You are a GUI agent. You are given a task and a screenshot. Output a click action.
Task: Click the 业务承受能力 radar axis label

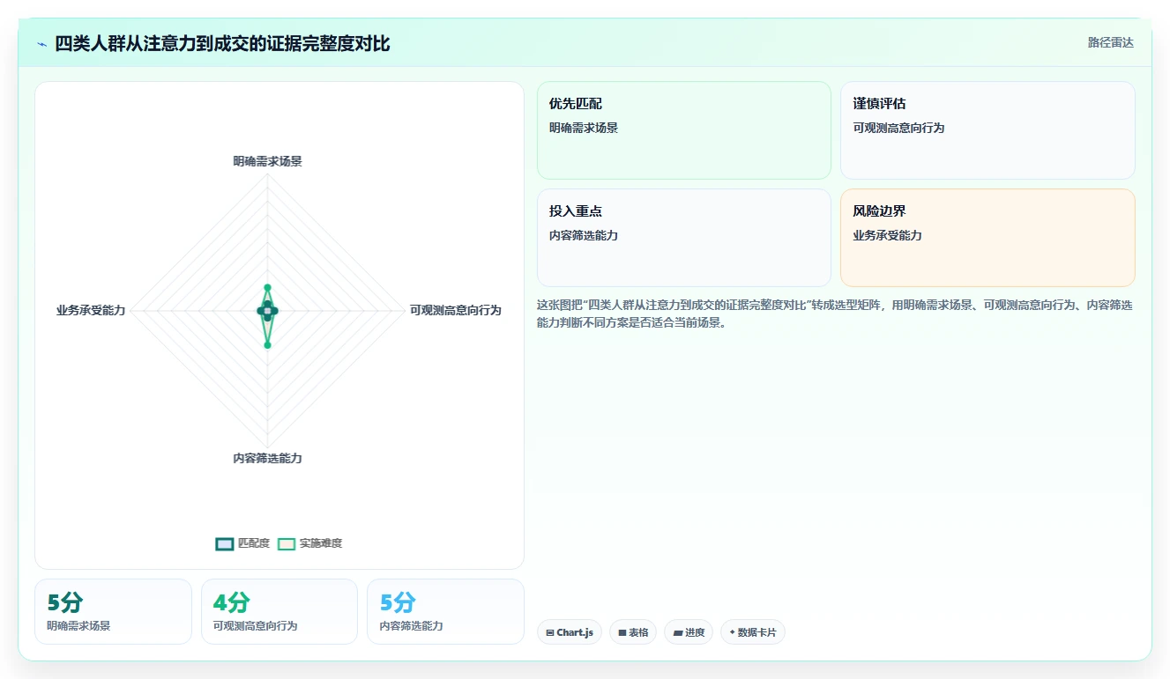pyautogui.click(x=91, y=310)
